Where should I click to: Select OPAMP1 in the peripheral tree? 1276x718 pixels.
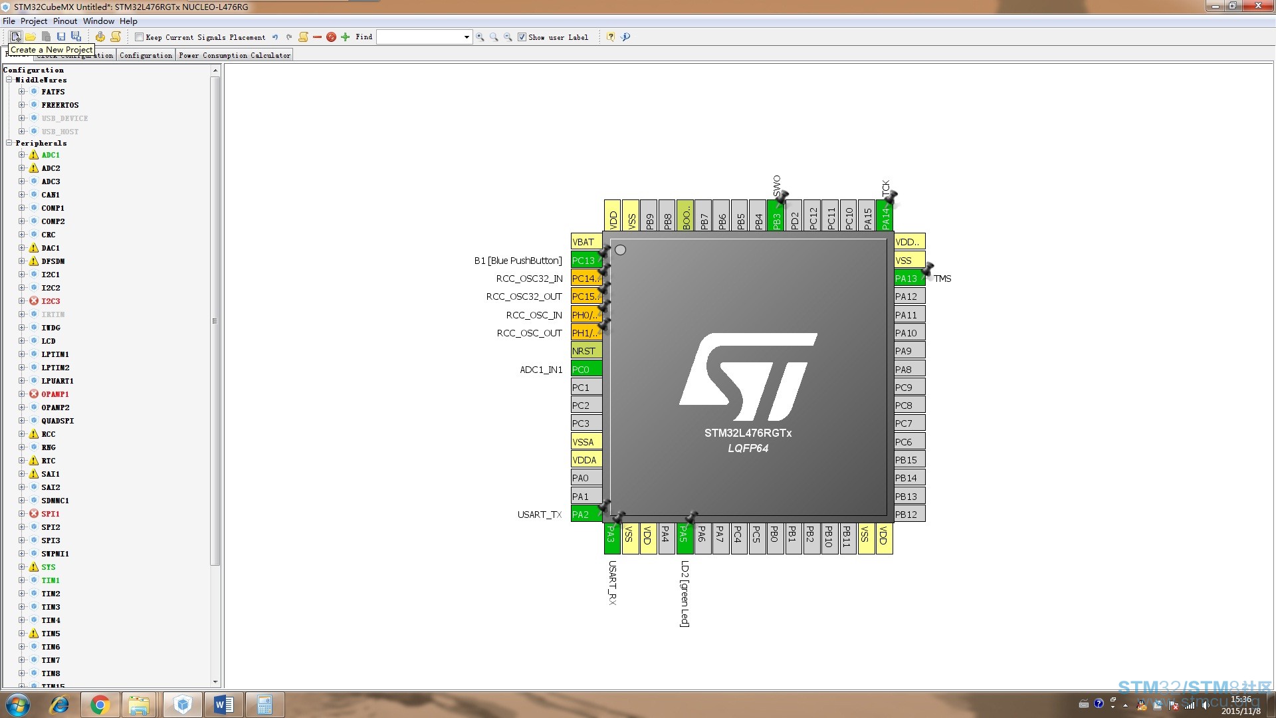point(55,394)
